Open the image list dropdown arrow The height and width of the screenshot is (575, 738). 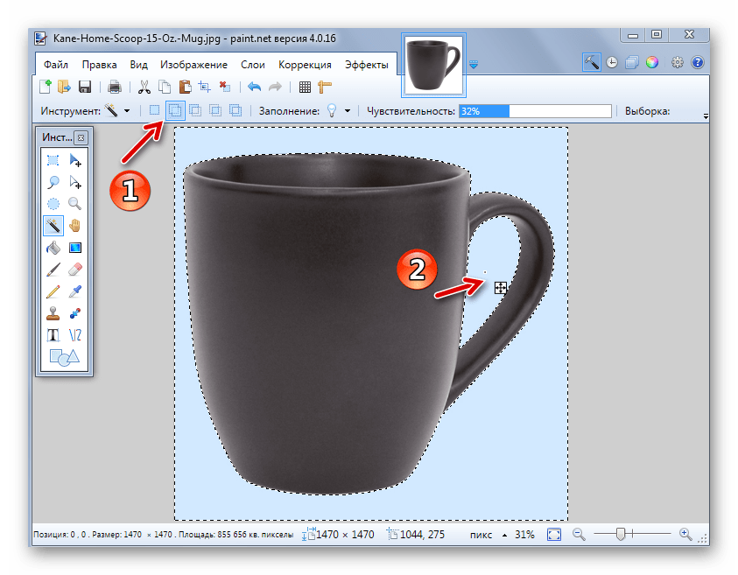click(x=474, y=65)
